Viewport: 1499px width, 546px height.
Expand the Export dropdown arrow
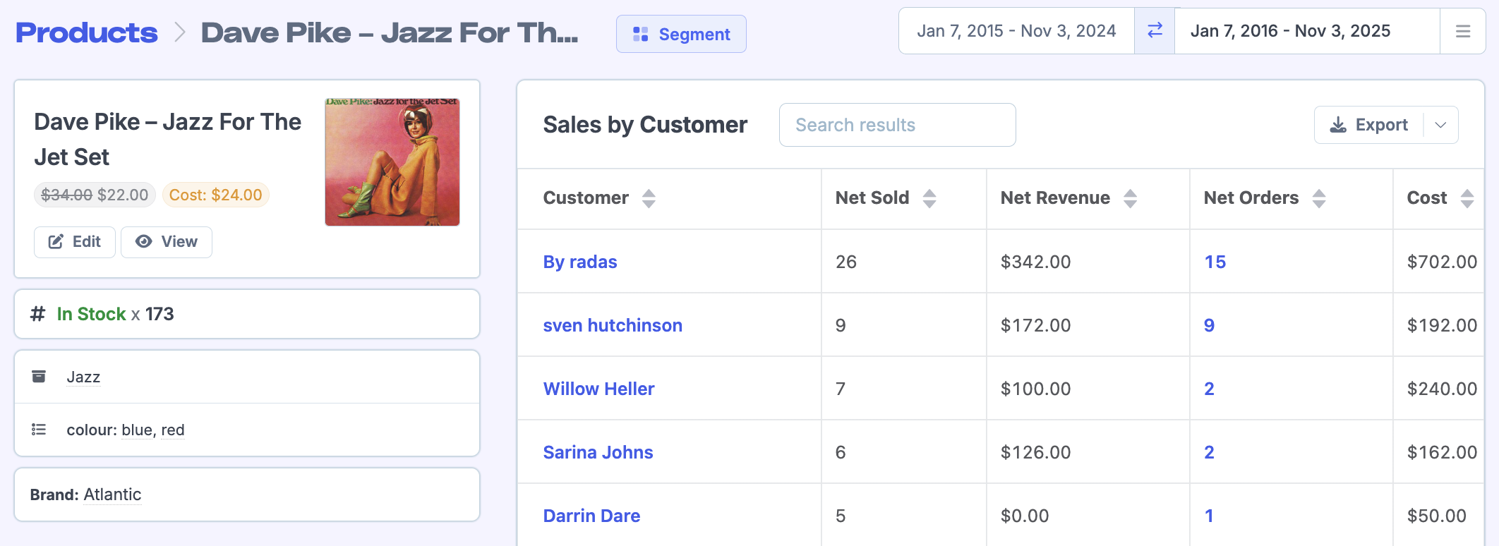coord(1441,125)
